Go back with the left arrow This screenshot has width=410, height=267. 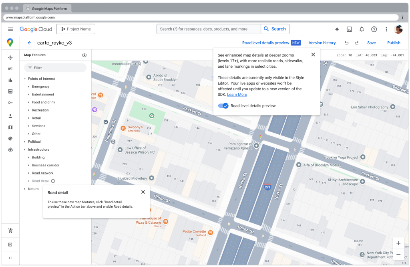pyautogui.click(x=30, y=42)
